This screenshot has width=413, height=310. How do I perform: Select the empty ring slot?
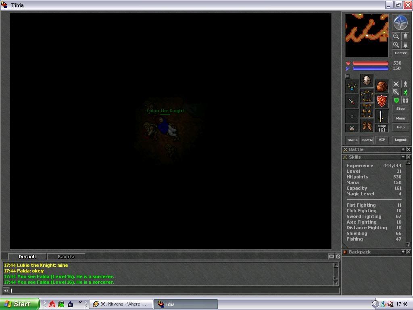pyautogui.click(x=352, y=116)
